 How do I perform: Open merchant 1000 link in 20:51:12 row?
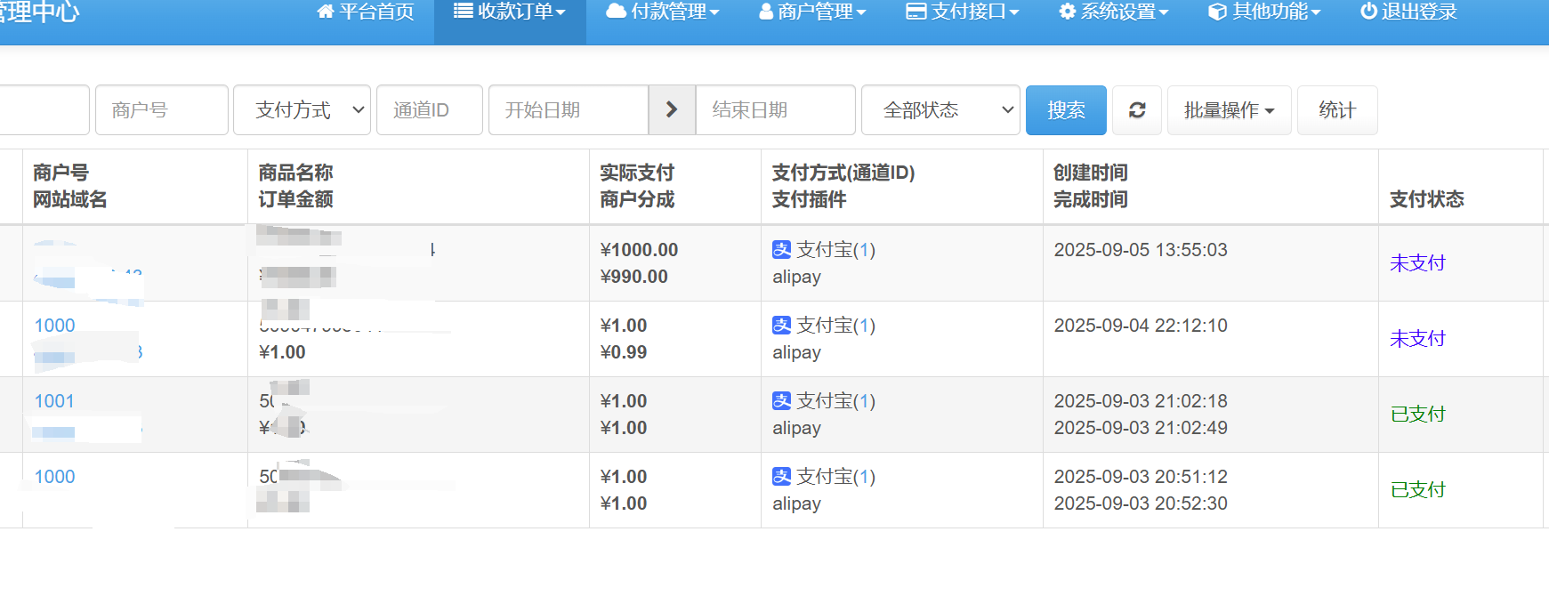click(54, 477)
